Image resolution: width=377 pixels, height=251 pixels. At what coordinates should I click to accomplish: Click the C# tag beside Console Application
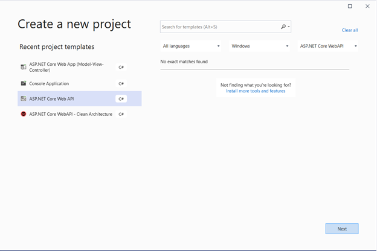pos(121,84)
